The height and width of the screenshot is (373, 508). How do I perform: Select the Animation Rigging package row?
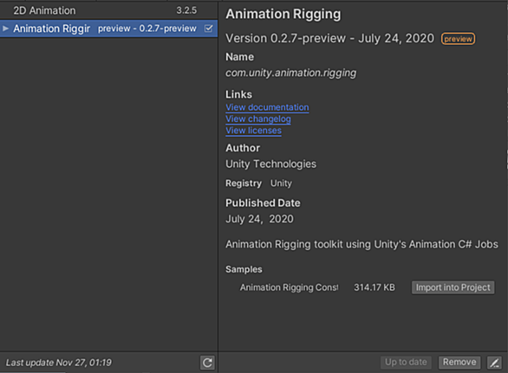click(108, 29)
